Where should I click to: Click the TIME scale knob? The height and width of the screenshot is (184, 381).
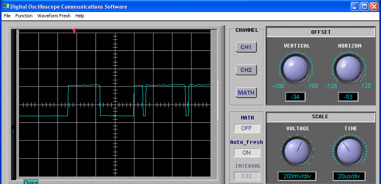(349, 152)
